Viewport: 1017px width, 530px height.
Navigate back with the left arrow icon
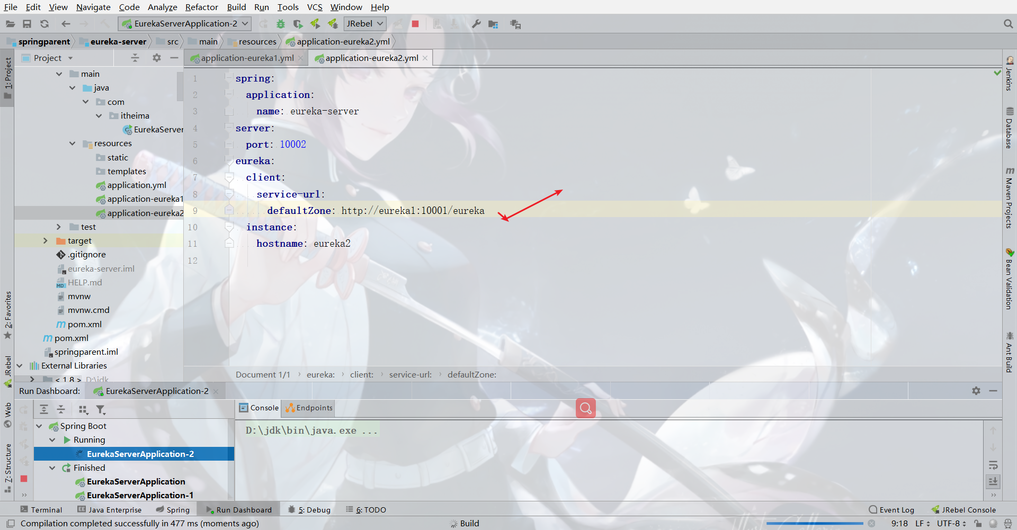[66, 24]
